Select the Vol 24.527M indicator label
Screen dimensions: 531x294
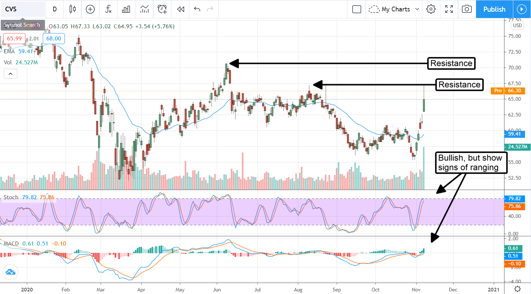pyautogui.click(x=21, y=62)
